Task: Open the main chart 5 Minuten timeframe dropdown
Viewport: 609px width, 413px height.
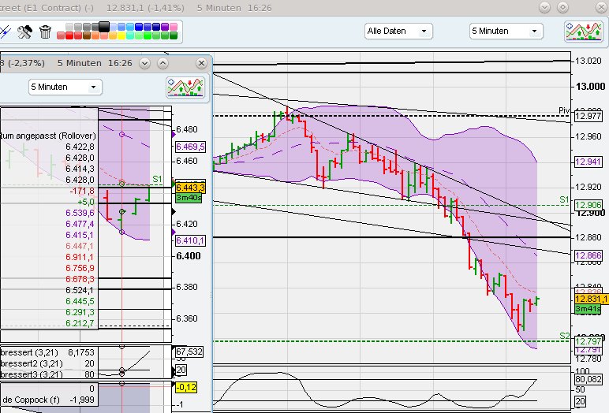Action: (x=506, y=31)
